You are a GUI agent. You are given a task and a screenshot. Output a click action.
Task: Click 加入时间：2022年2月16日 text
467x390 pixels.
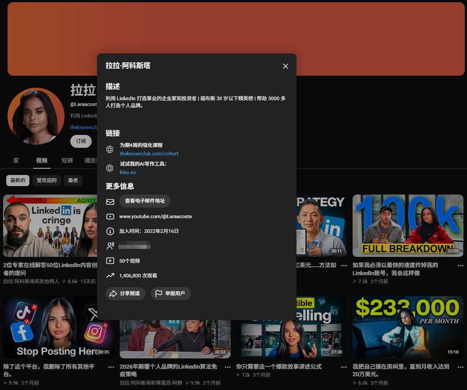pyautogui.click(x=149, y=231)
